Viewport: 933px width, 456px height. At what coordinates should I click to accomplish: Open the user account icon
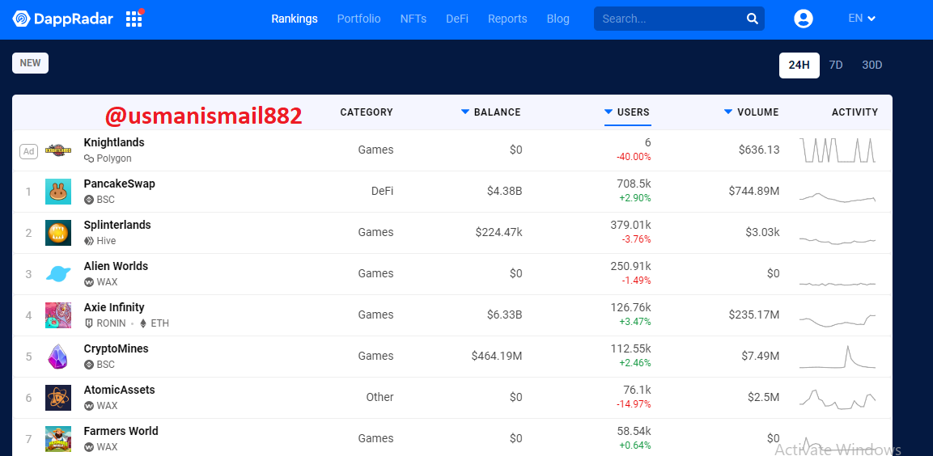tap(804, 19)
